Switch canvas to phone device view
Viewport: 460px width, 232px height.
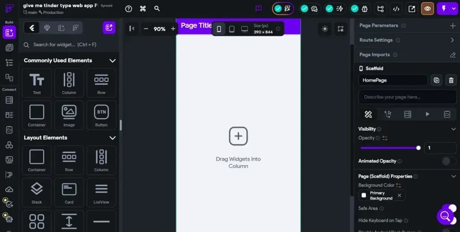(x=219, y=29)
